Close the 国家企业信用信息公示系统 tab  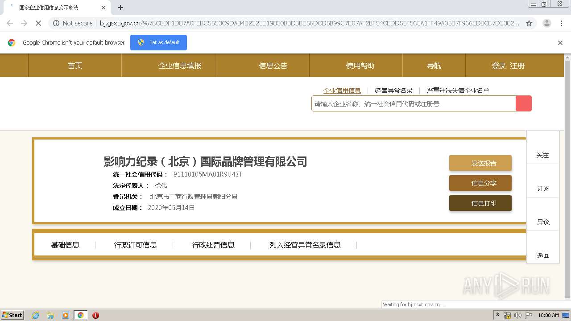pos(103,8)
